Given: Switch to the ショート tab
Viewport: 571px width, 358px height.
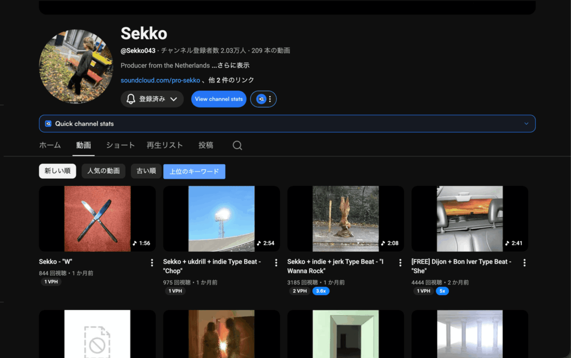Looking at the screenshot, I should point(120,145).
